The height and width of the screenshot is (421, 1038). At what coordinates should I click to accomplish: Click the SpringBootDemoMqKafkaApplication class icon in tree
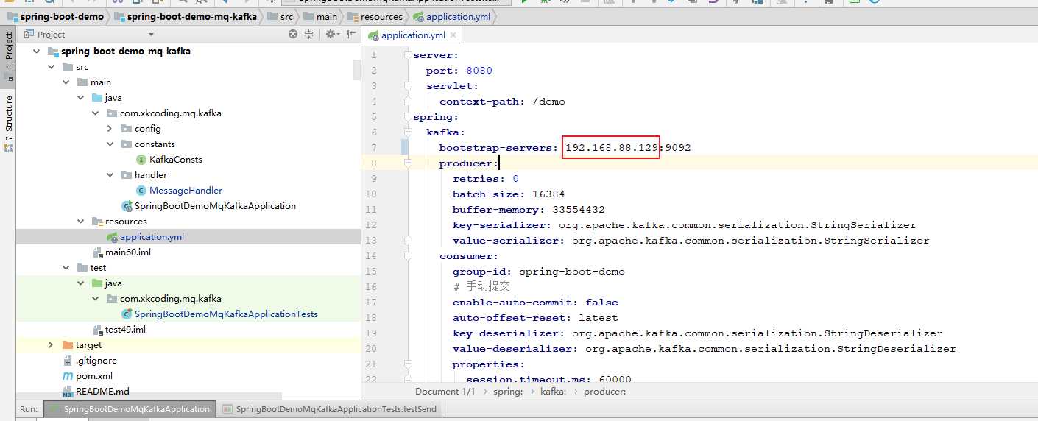pyautogui.click(x=127, y=206)
